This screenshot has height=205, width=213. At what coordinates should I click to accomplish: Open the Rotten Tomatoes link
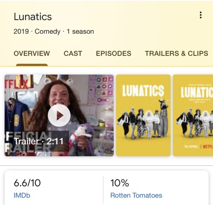tap(136, 195)
